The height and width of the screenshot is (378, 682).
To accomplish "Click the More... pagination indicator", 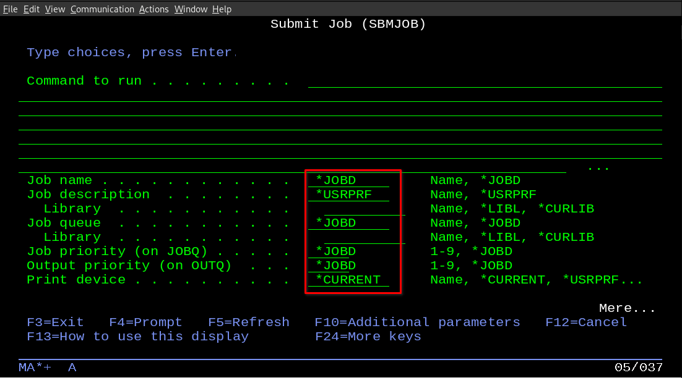I will tap(627, 308).
